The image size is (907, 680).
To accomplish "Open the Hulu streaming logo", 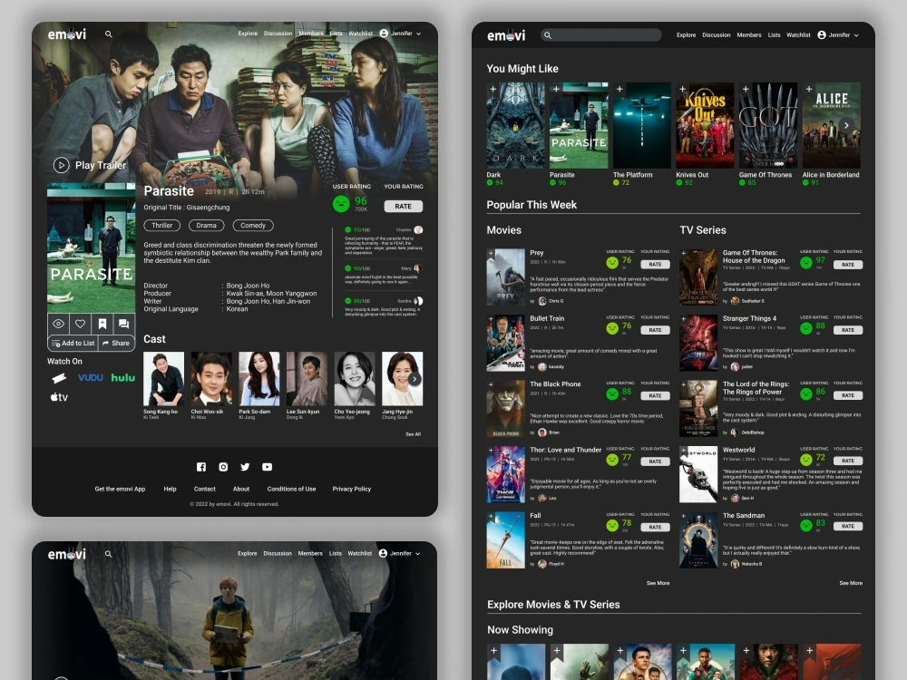I will click(122, 377).
